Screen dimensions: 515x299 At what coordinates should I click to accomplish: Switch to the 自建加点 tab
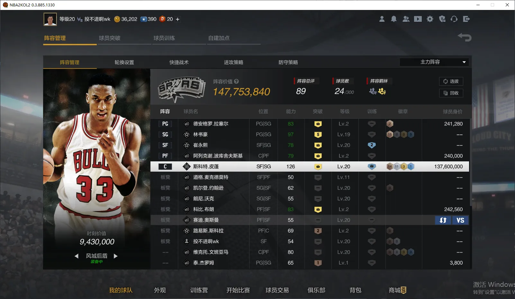219,38
